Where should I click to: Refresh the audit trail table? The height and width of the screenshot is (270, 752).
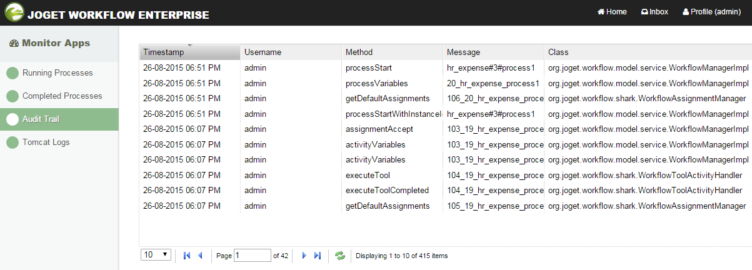pos(340,256)
